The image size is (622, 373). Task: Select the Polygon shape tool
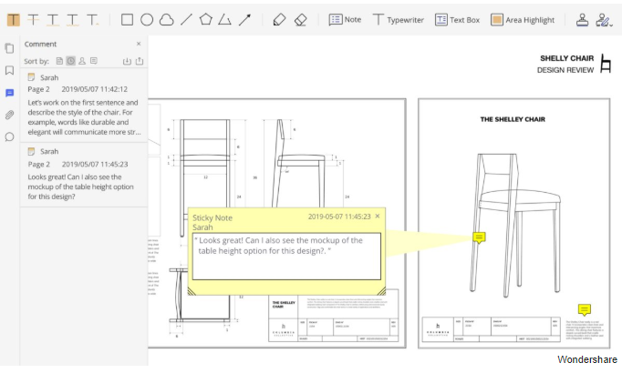[x=205, y=19]
